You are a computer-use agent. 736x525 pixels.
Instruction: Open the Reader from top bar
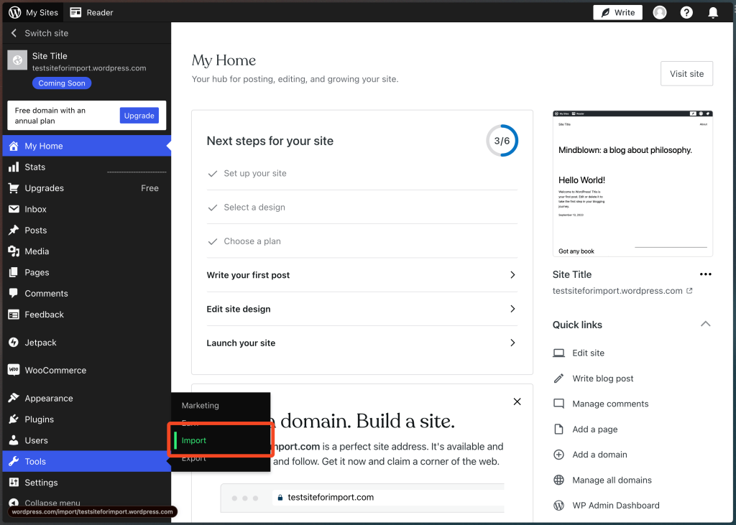tap(92, 12)
